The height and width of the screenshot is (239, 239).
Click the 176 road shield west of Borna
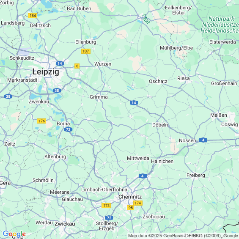pyautogui.click(x=41, y=121)
